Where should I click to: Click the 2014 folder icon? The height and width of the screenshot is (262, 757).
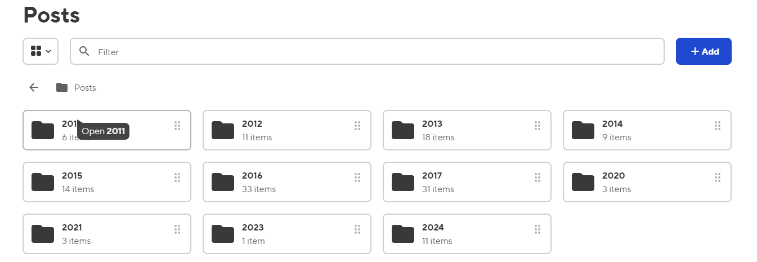coord(583,130)
